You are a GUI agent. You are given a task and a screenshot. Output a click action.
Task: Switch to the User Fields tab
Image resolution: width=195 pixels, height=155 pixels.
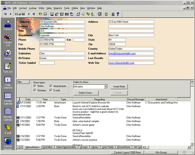(x=108, y=147)
